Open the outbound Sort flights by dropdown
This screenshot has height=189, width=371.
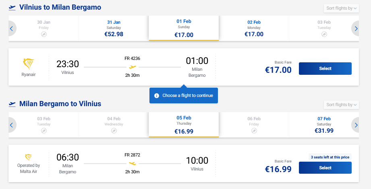pyautogui.click(x=341, y=8)
